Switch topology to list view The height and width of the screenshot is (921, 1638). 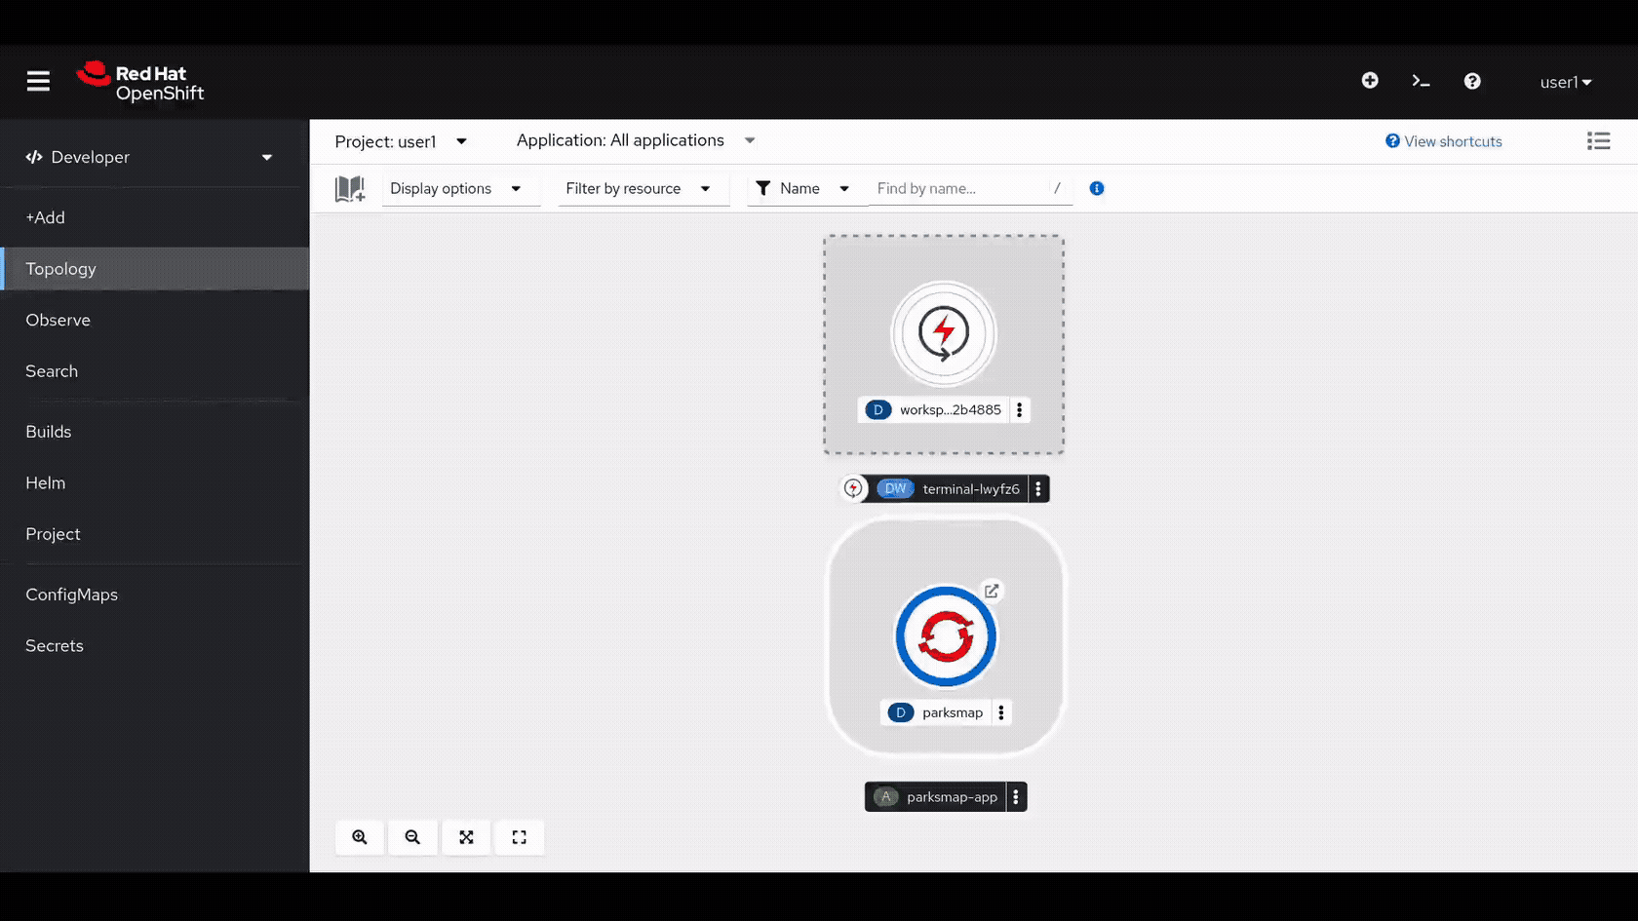[x=1599, y=140]
